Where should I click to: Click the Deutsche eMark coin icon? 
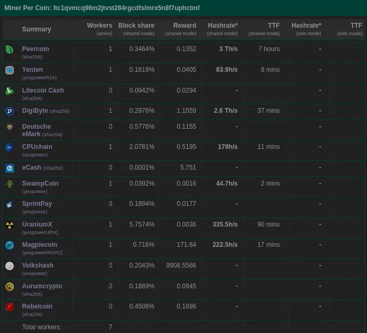coord(10,127)
